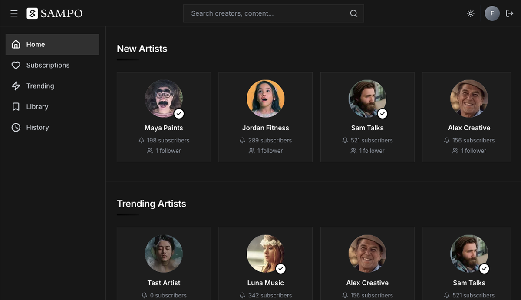Open Maya Paints avatar in New Artists
521x300 pixels.
164,99
